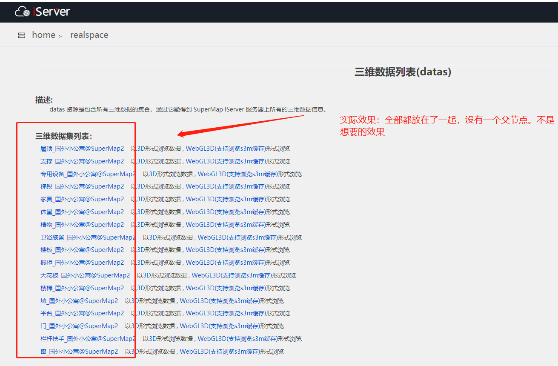Image resolution: width=558 pixels, height=366 pixels.
Task: Click the 窗_国外小公寓@SuperMap2 dataset link
Action: tap(79, 352)
